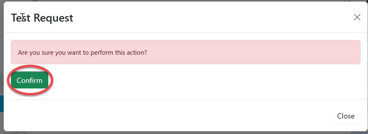Click the X at the dialog's top-right

[357, 17]
